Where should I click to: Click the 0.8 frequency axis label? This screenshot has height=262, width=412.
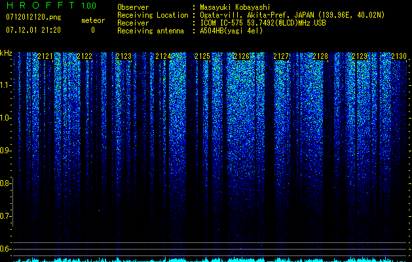click(6, 183)
